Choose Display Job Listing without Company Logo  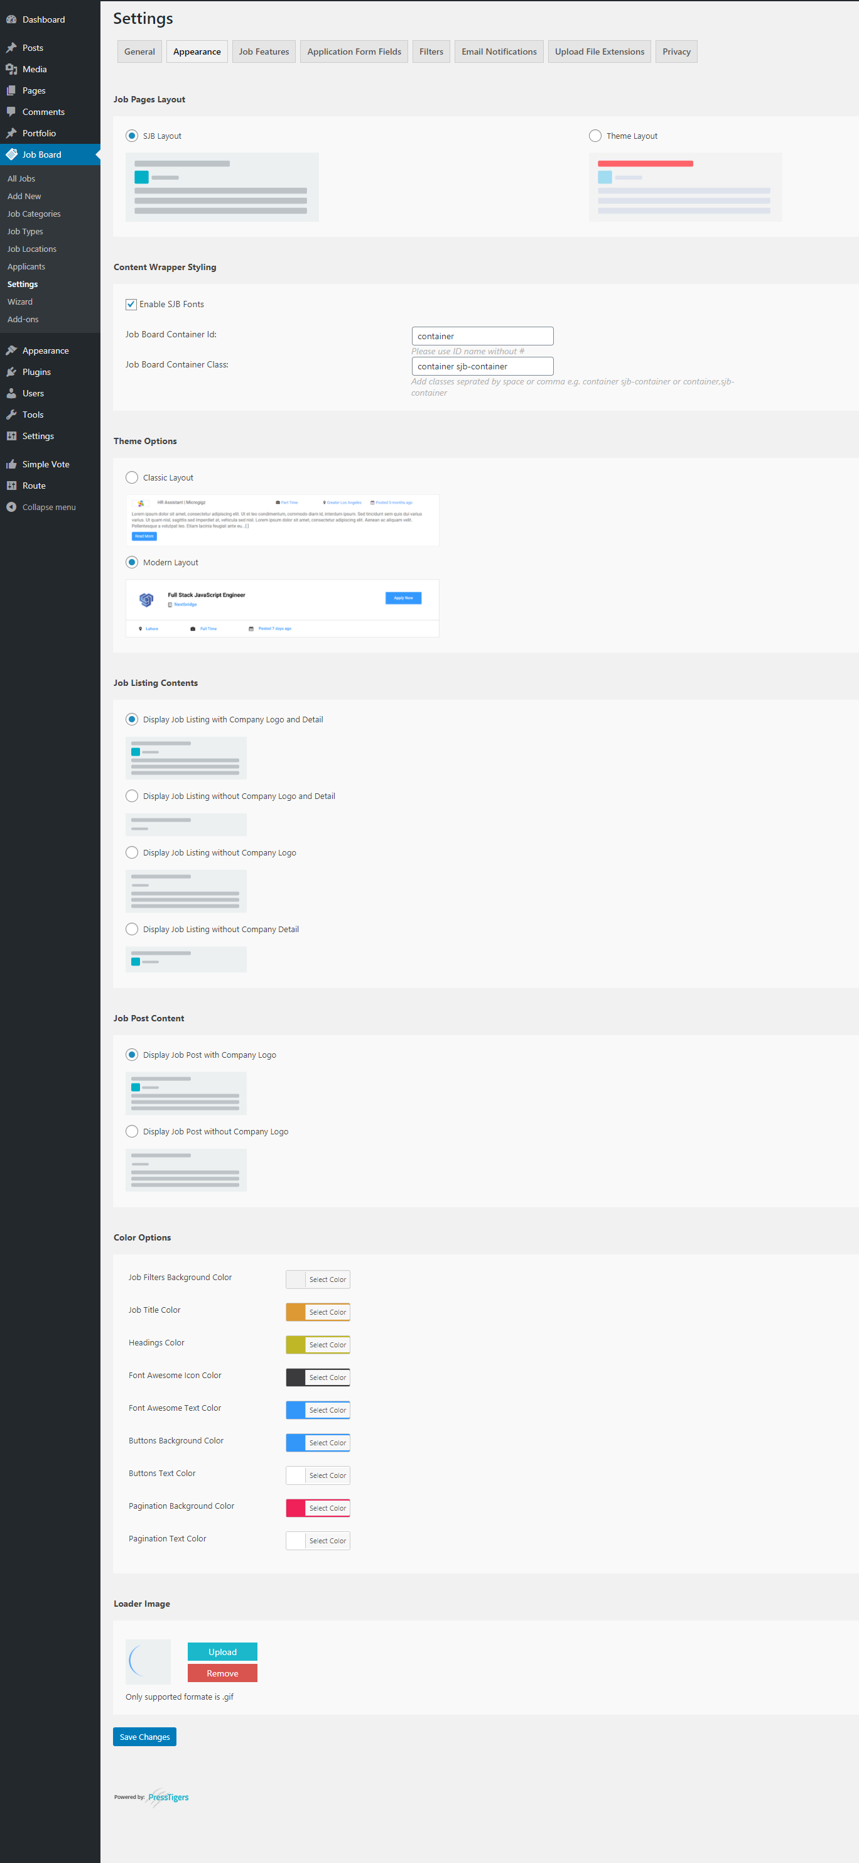click(132, 852)
